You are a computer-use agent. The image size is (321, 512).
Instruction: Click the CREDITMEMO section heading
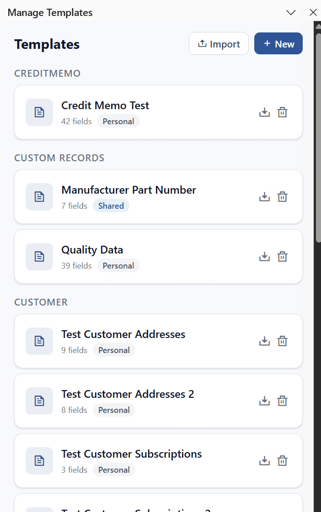[x=48, y=74]
